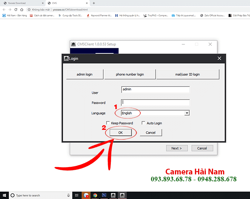The image size is (250, 199).
Task: Open Google Chrome from the taskbar
Action: [95, 195]
